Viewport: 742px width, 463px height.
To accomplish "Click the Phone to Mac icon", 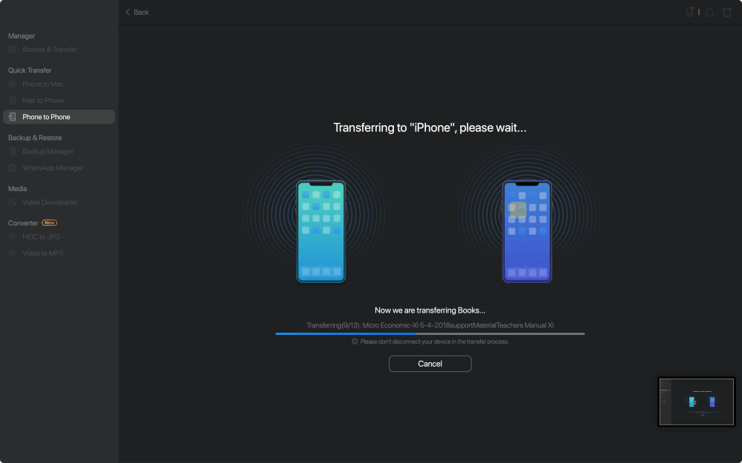I will 13,84.
